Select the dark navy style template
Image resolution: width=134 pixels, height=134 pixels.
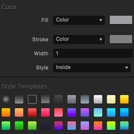click(45, 125)
